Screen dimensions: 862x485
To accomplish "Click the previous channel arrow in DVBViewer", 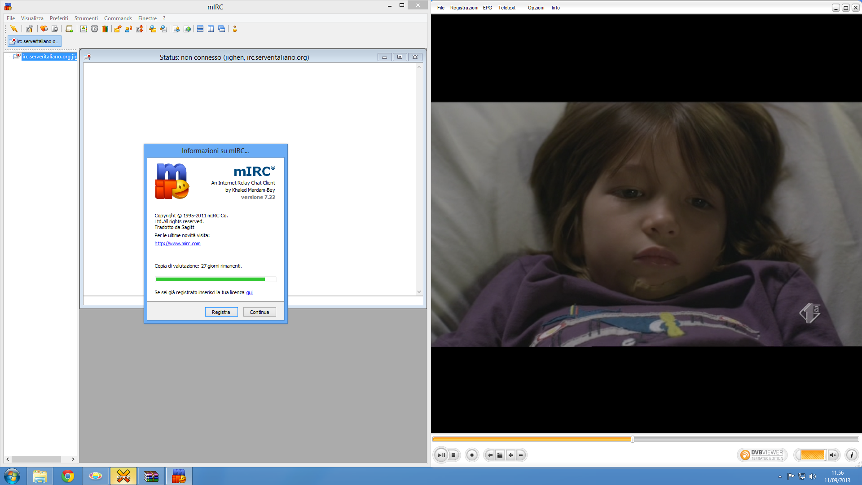I will 490,455.
